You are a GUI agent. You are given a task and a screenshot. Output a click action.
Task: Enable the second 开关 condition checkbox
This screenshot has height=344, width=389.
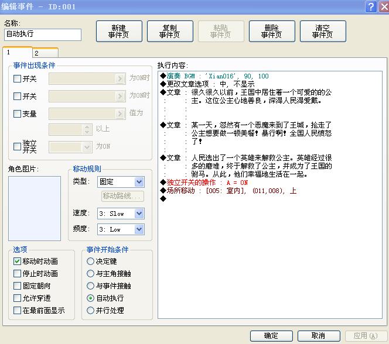click(x=17, y=96)
